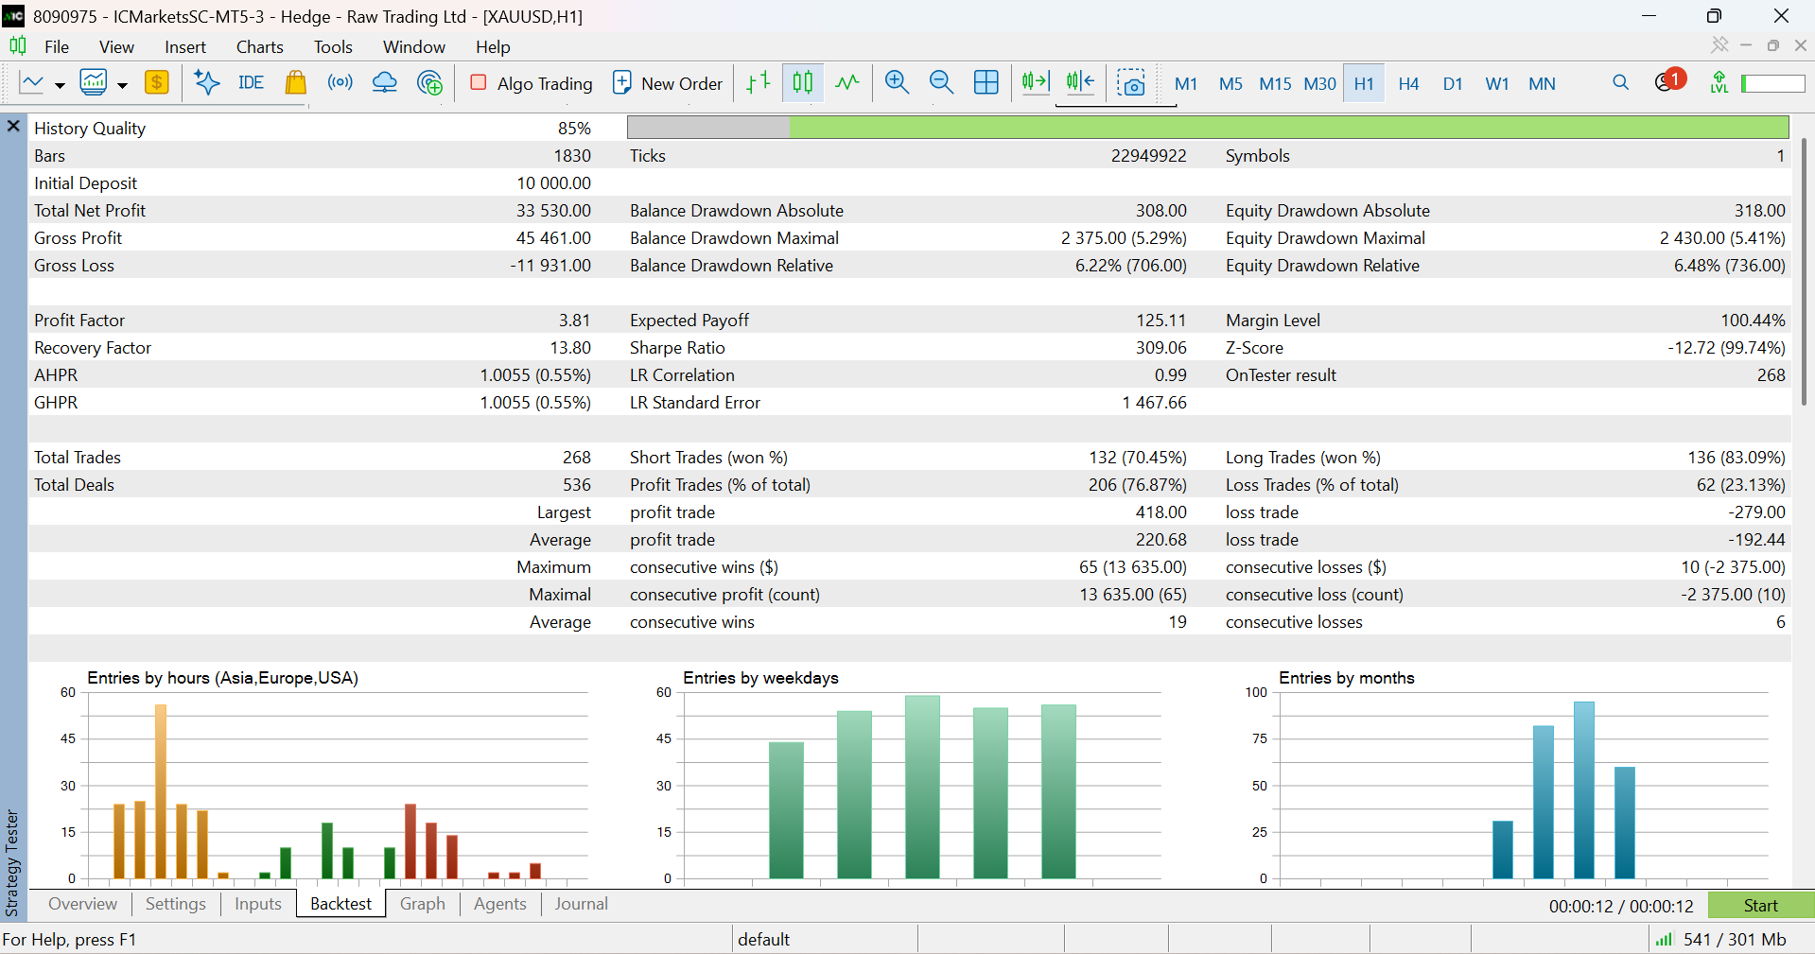Screen dimensions: 1815x954
Task: Switch chart to candlesticks mode
Action: click(x=803, y=83)
